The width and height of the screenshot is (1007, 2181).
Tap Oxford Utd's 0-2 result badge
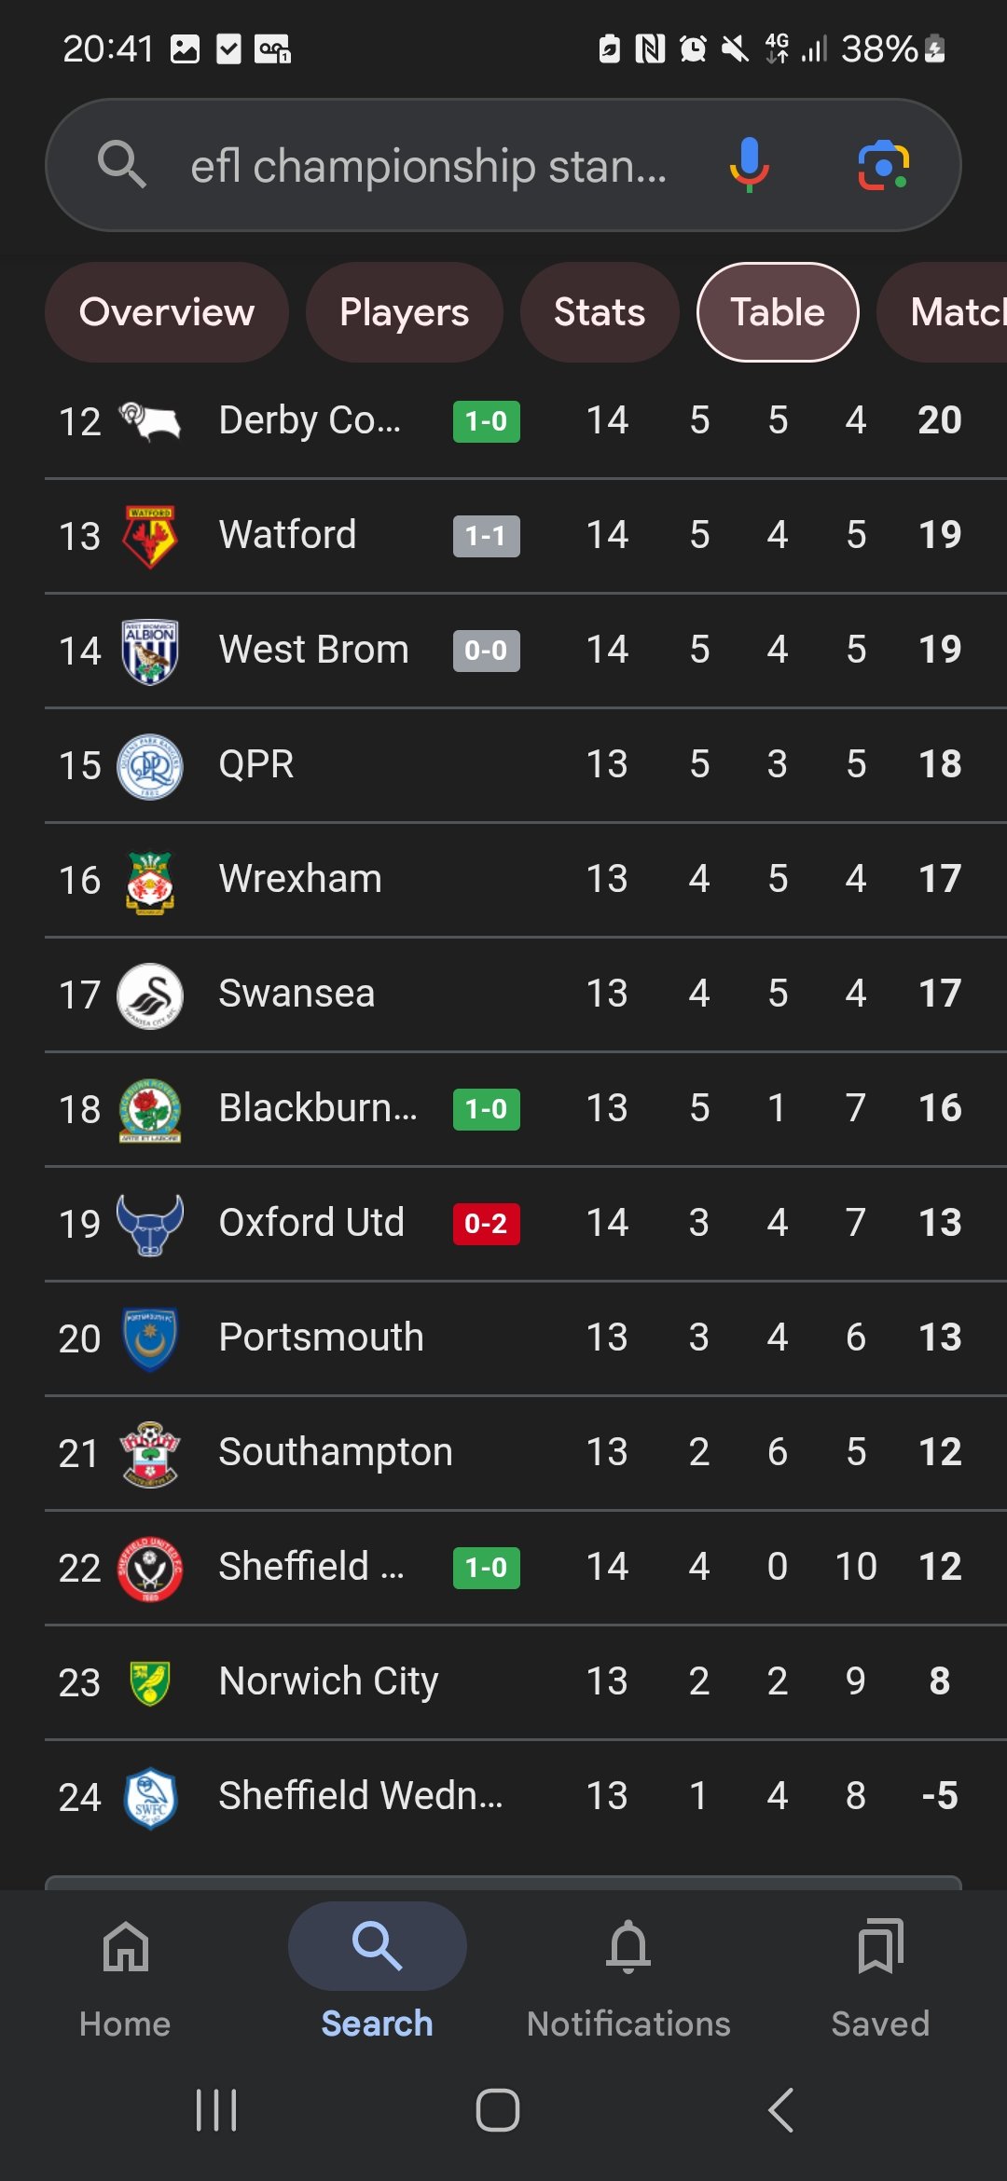[486, 1224]
